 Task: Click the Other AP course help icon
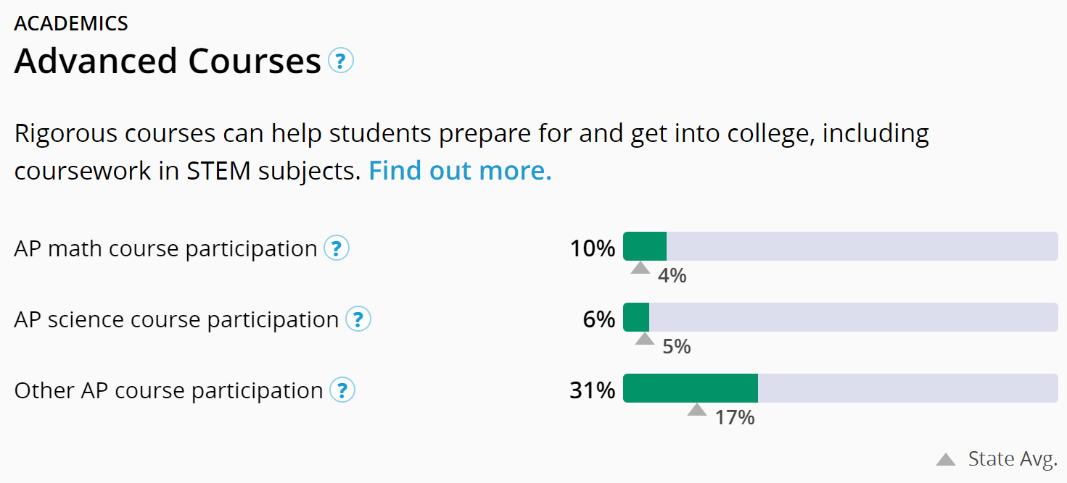[x=342, y=390]
